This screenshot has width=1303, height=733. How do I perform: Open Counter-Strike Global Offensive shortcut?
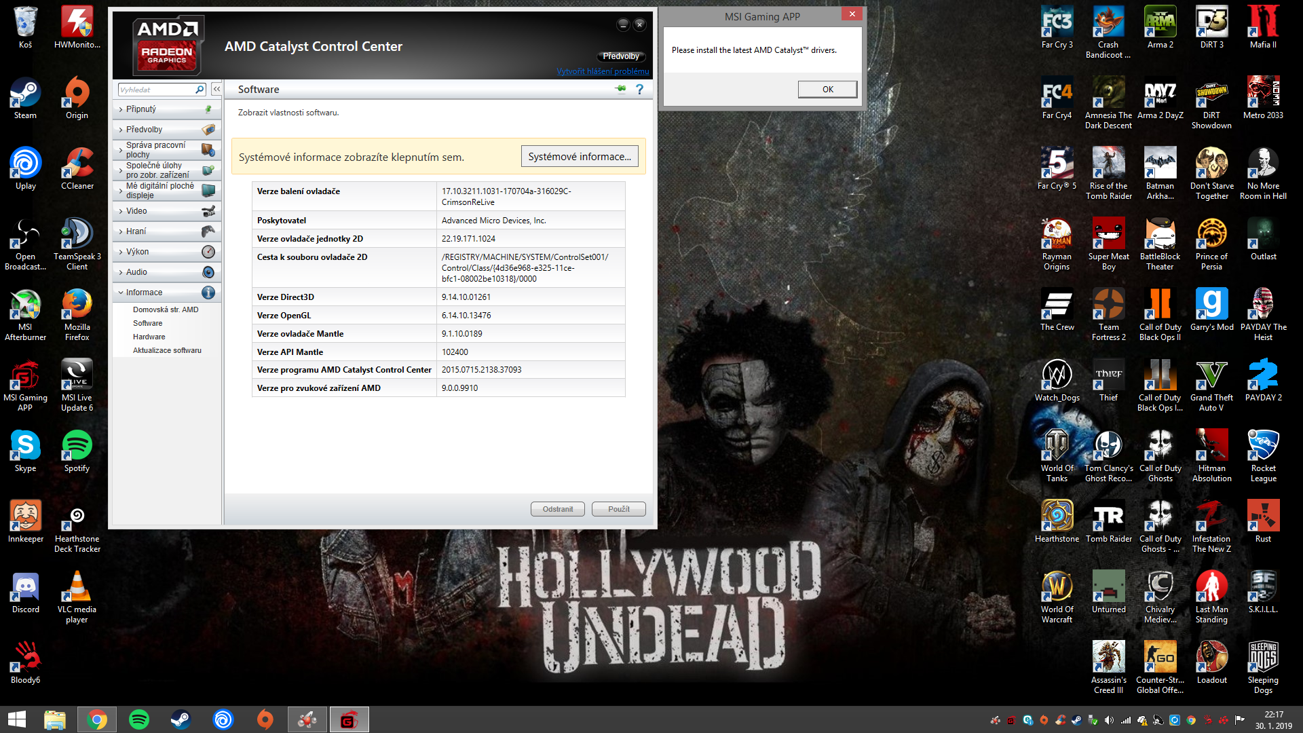click(x=1160, y=668)
